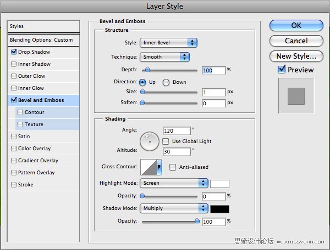
Task: Toggle Use Global Light checkbox
Action: [x=166, y=141]
